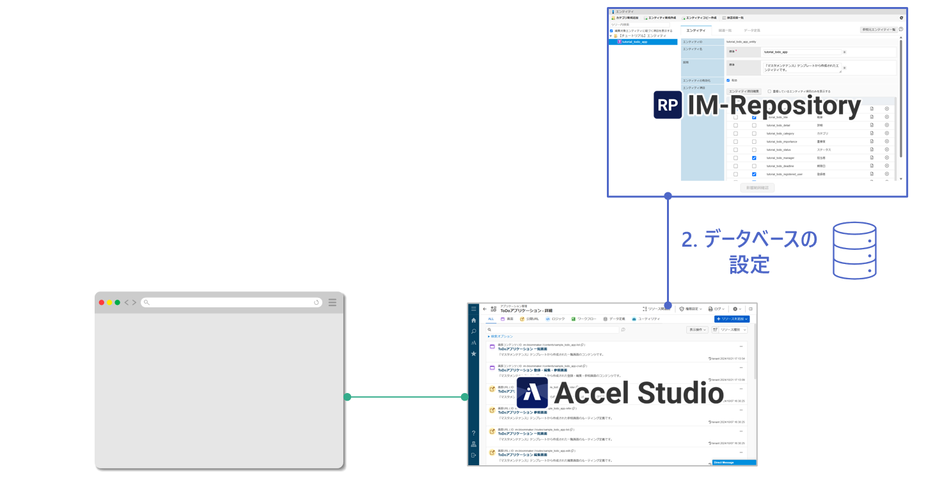Select the ロジック tab
Screen dimensions: 949x478
click(x=555, y=319)
